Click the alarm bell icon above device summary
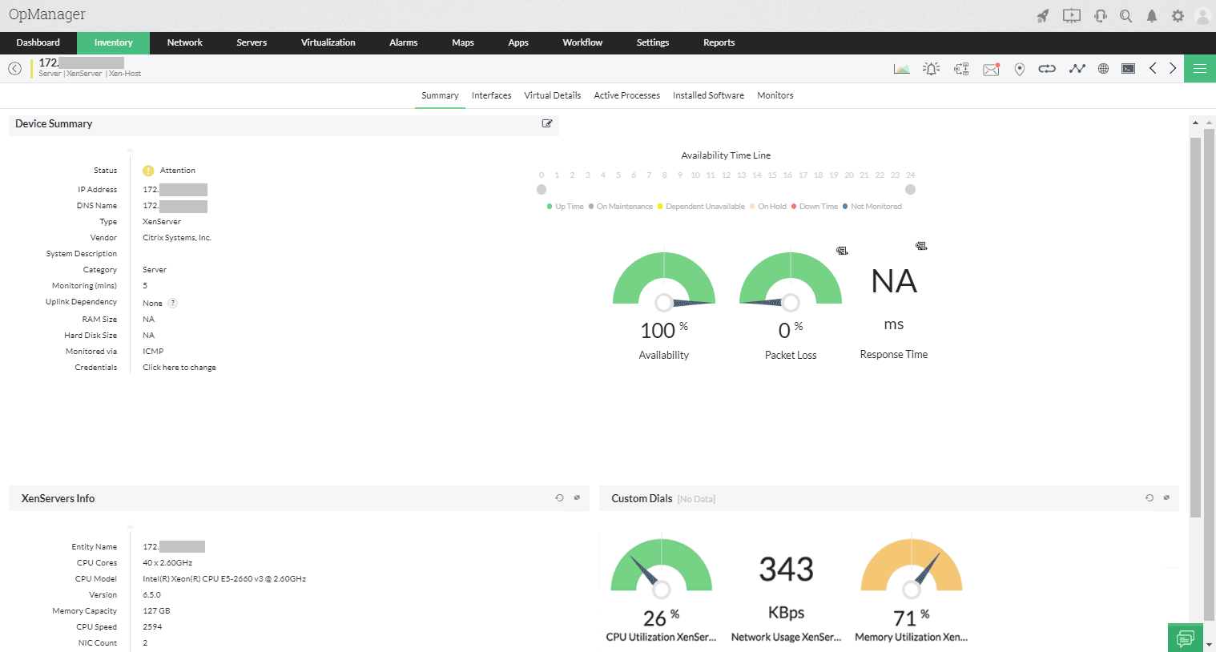Screen dimensions: 1216x652 coord(931,68)
